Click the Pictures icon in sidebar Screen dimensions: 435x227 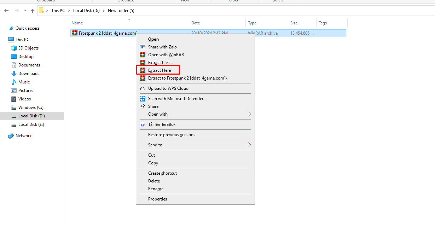pyautogui.click(x=14, y=91)
